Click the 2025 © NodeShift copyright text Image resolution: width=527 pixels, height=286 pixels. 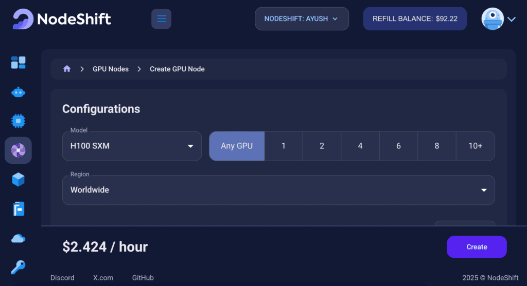[490, 278]
